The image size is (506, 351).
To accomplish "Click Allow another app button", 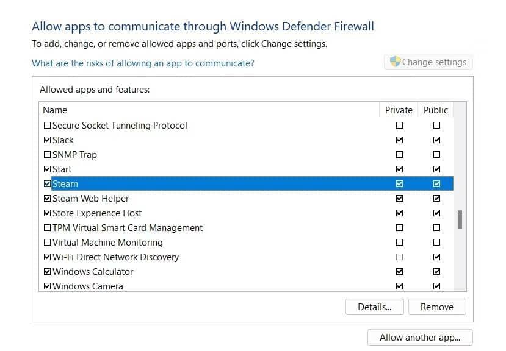I will point(419,338).
